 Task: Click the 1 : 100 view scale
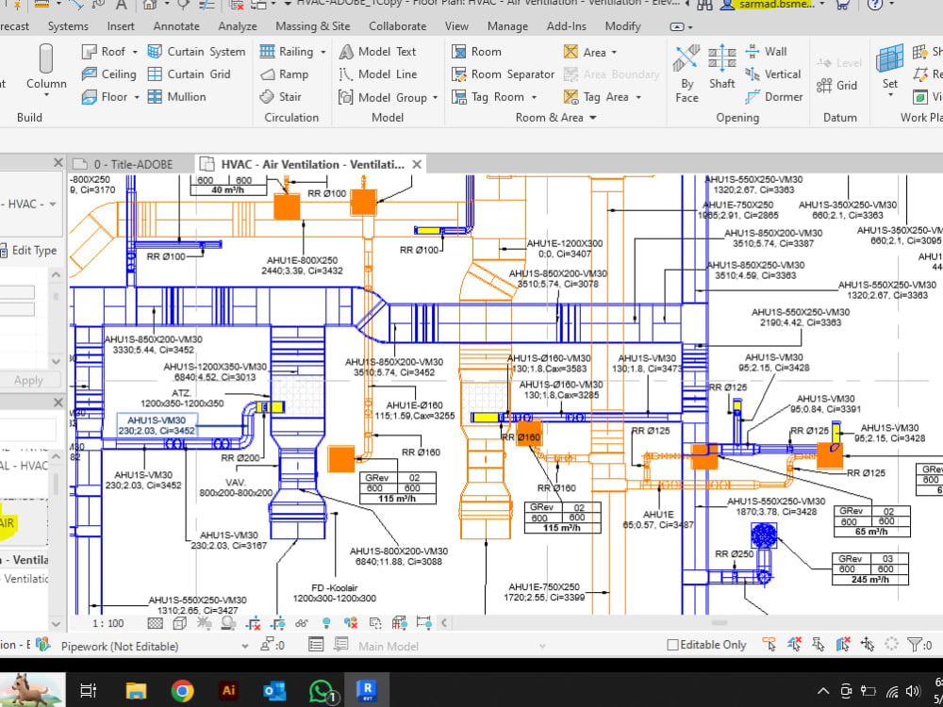(108, 623)
